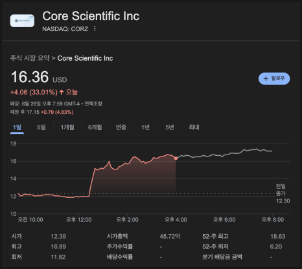Select the 1일 chart range tab

17,127
